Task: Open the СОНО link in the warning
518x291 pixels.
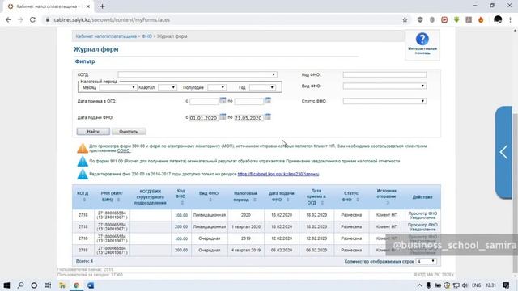Action: pos(123,150)
